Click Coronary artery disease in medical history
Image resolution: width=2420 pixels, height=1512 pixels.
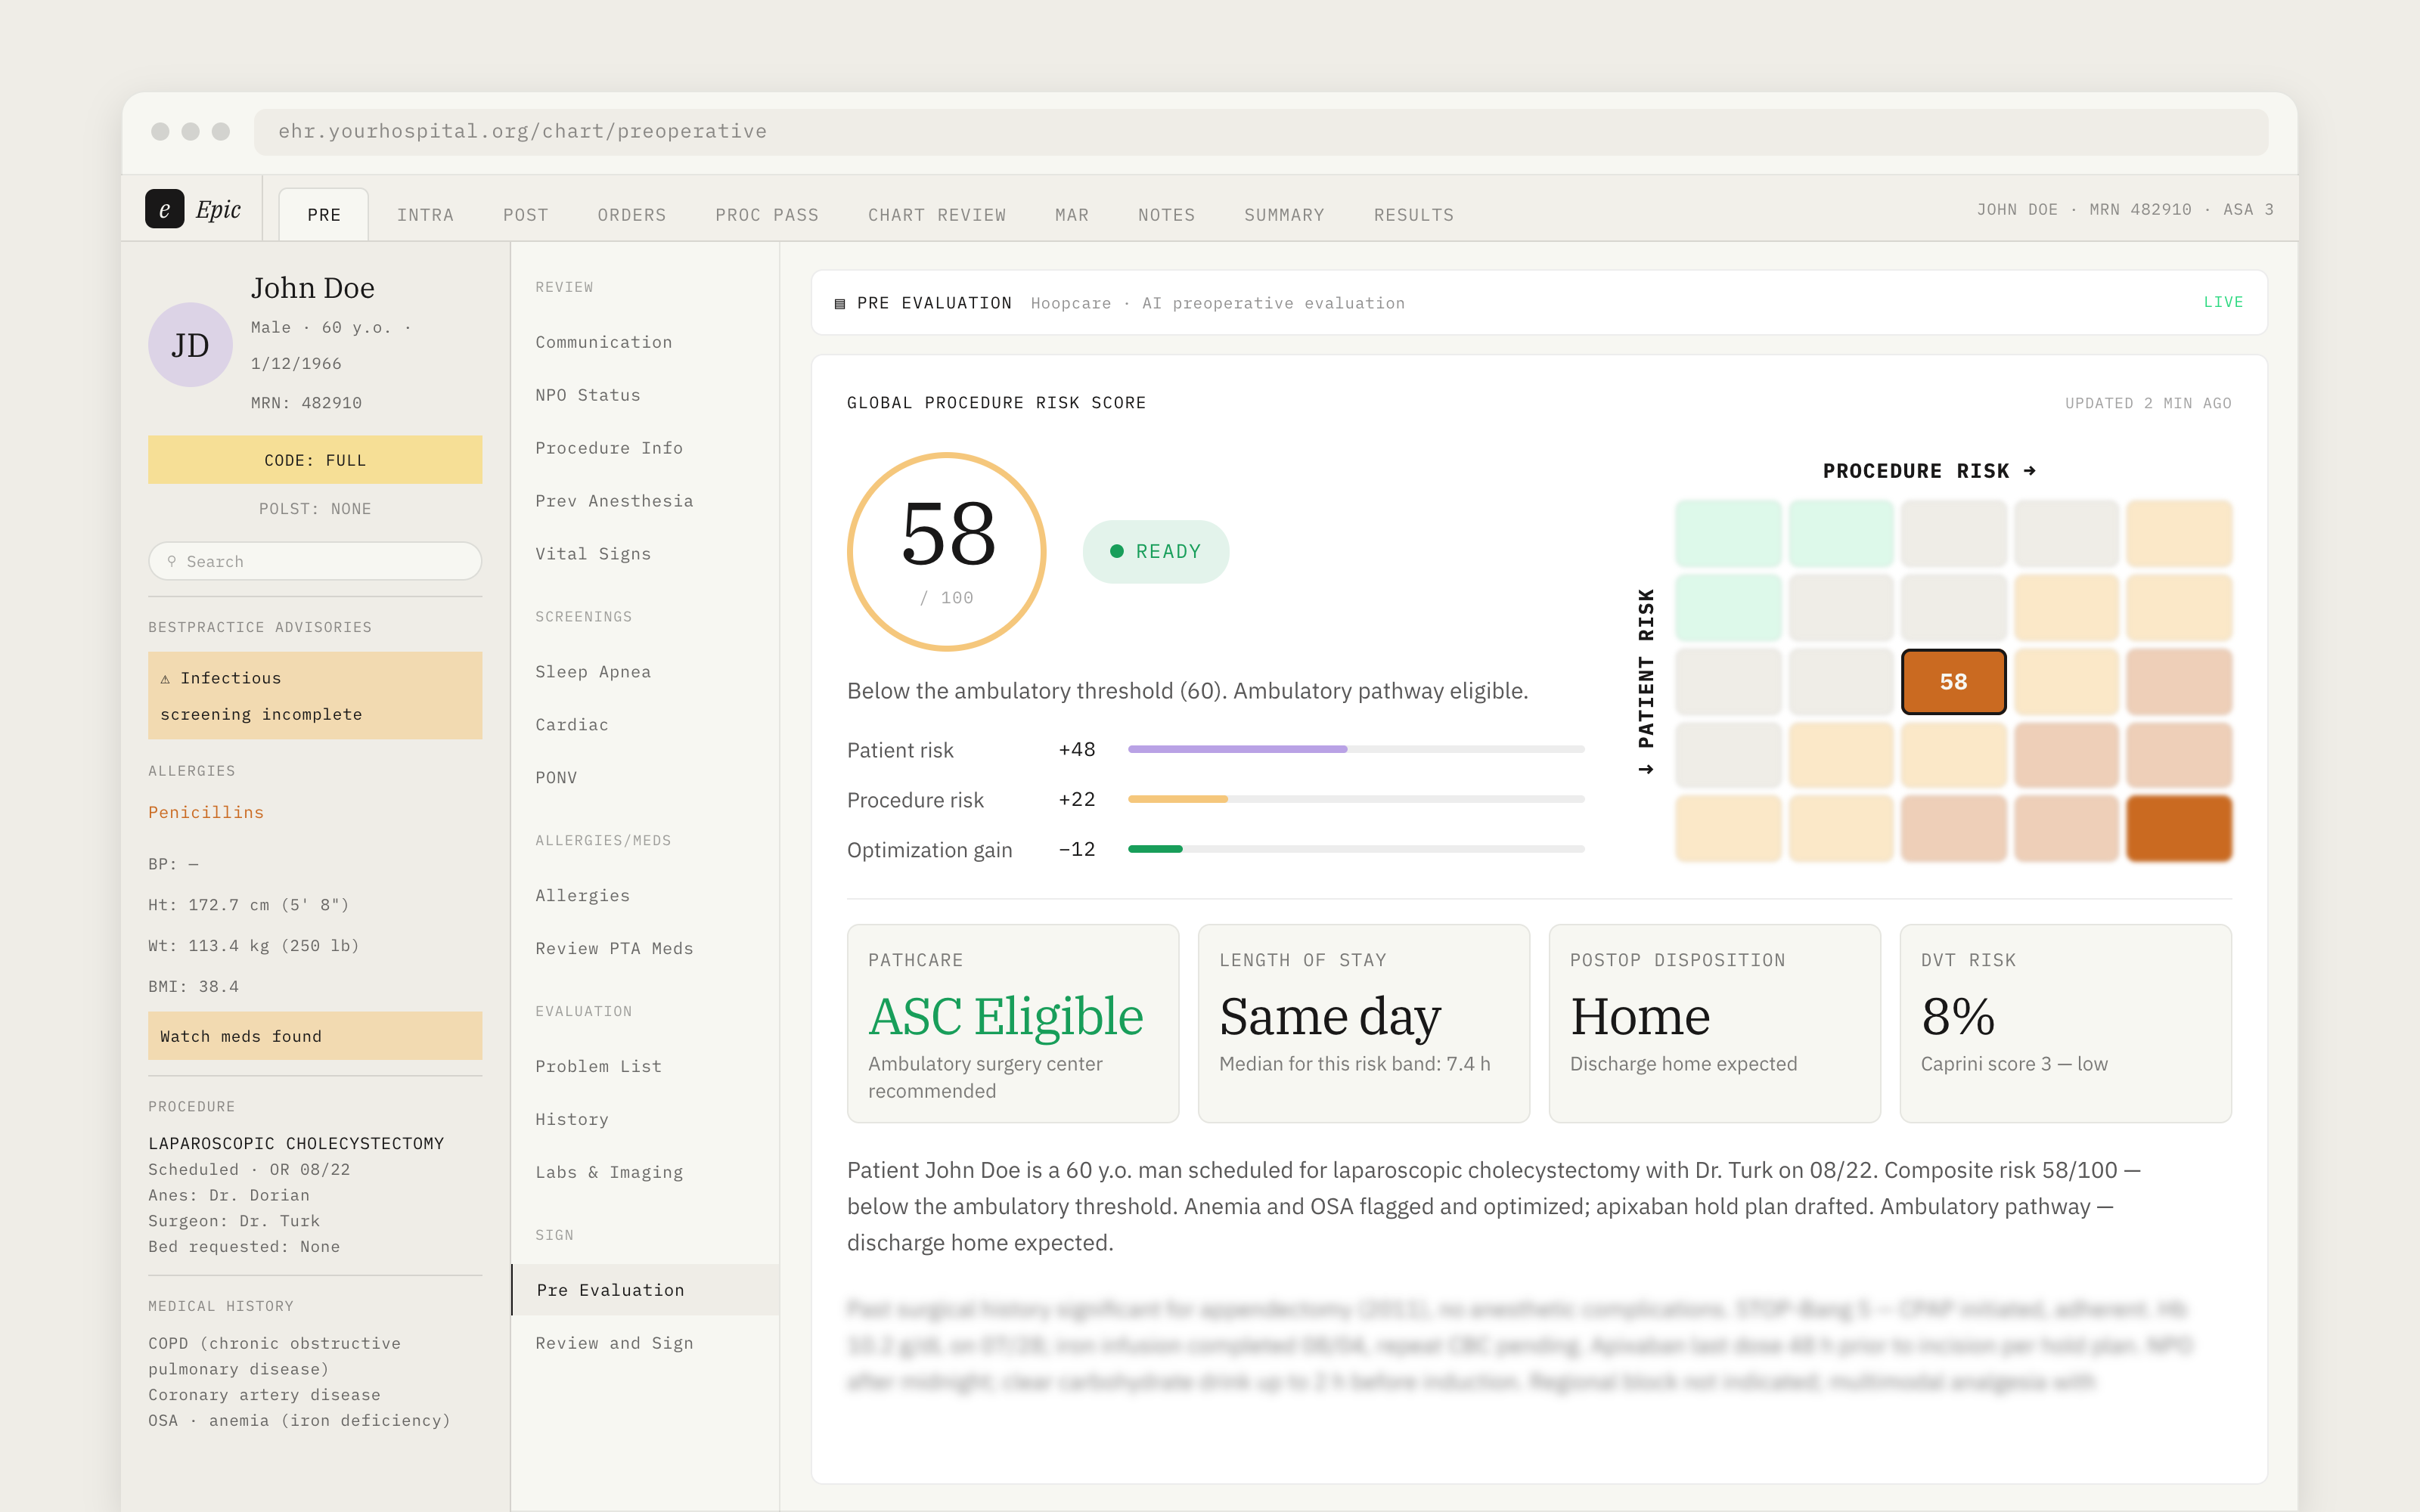coord(264,1395)
